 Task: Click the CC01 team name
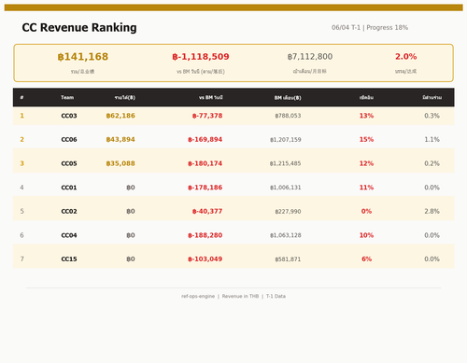tap(69, 188)
